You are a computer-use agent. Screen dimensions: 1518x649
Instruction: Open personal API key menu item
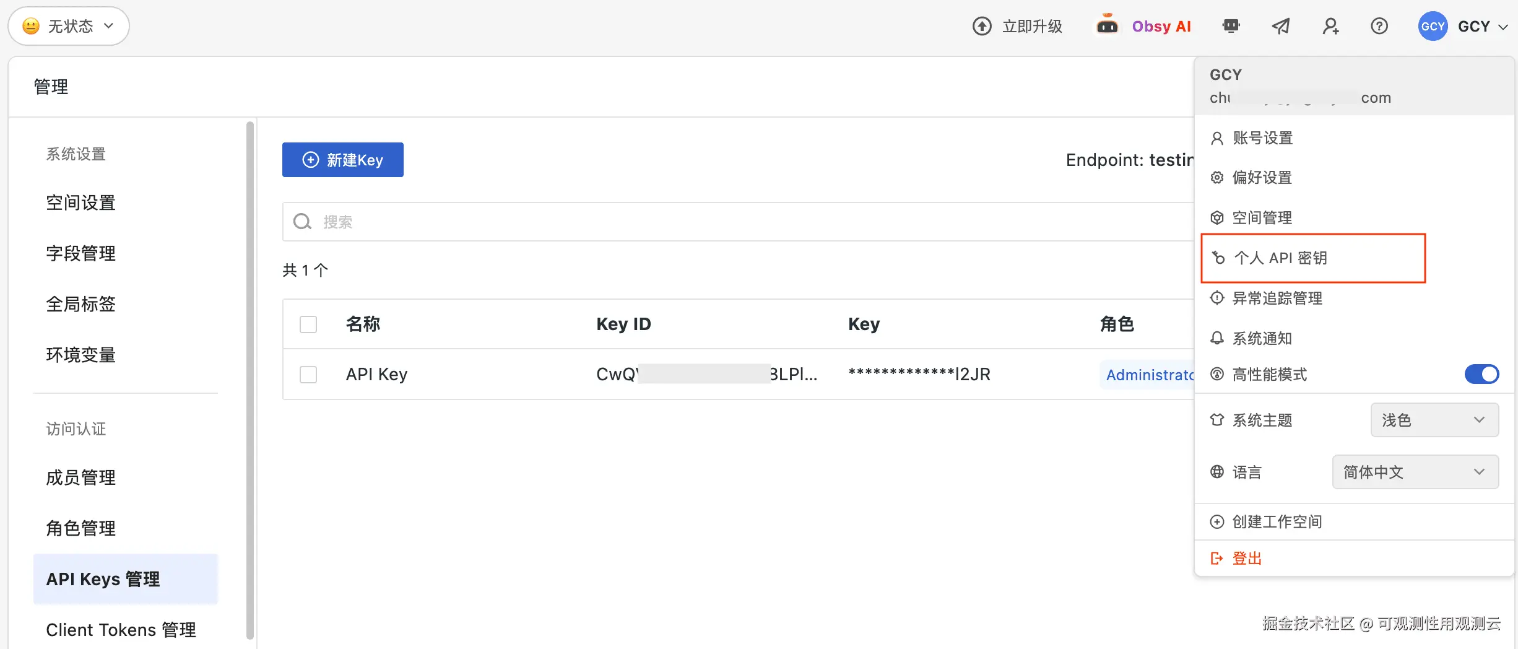tap(1280, 258)
